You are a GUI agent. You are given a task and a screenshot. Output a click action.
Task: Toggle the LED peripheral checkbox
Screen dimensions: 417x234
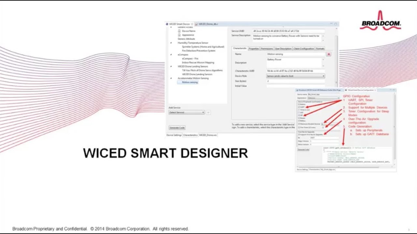(x=299, y=112)
